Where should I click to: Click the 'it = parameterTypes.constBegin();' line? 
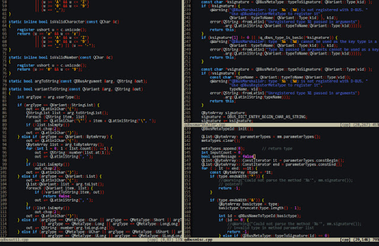[x=272, y=160]
